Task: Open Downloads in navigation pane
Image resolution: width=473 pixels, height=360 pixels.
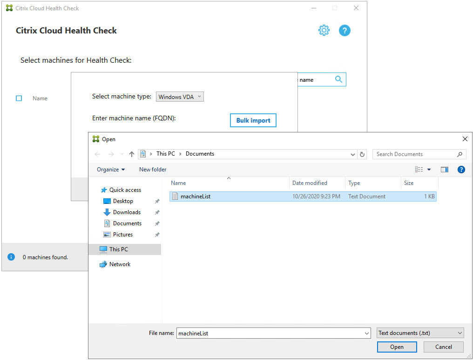Action: pyautogui.click(x=127, y=212)
